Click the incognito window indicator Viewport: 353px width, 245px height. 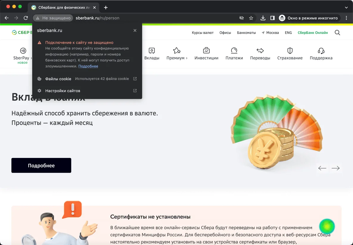(309, 18)
